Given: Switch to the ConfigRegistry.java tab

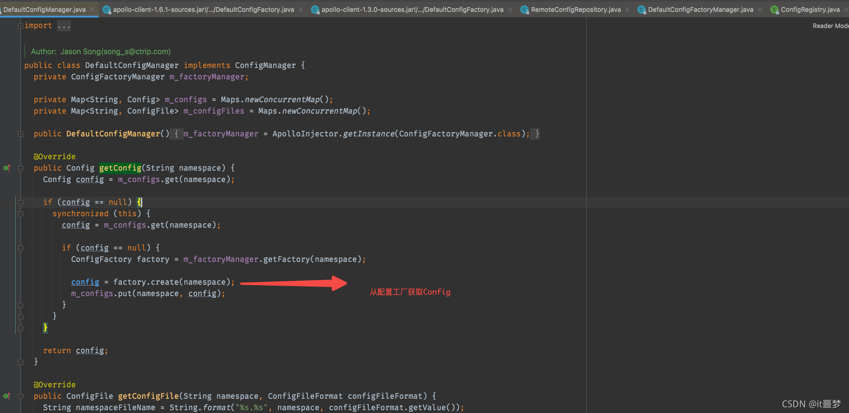Looking at the screenshot, I should point(810,10).
